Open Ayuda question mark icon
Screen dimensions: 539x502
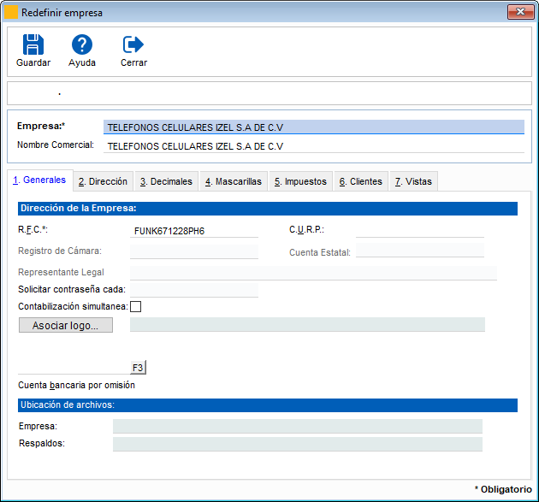point(82,44)
